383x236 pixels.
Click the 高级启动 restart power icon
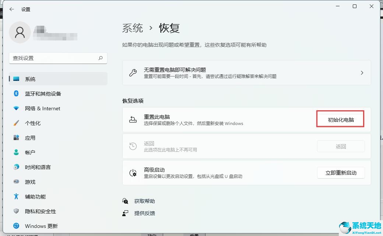point(133,173)
